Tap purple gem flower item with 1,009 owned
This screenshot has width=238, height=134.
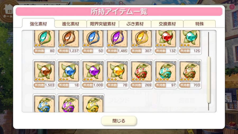coord(93,74)
